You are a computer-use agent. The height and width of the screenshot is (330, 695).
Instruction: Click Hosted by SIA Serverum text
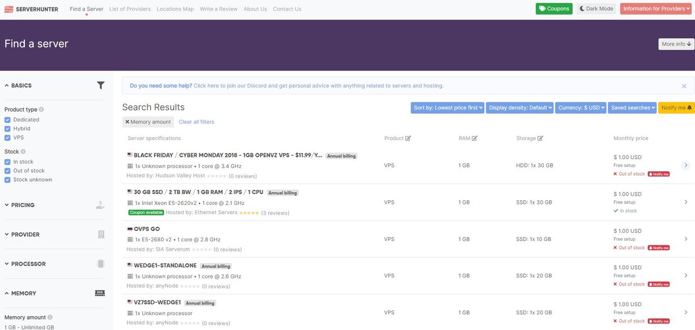click(158, 250)
